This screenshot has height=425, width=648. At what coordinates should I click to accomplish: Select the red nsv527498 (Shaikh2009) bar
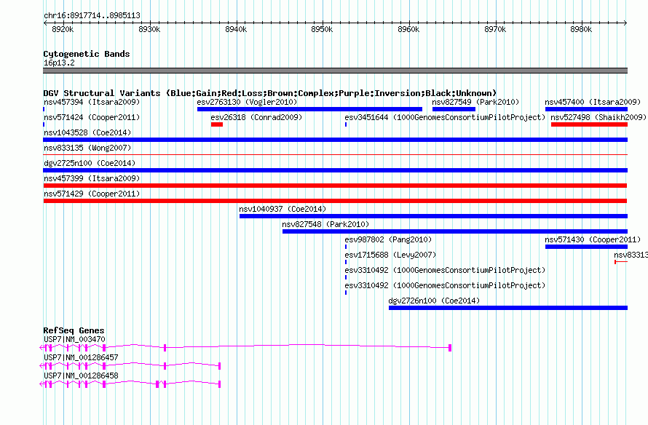[x=589, y=124]
